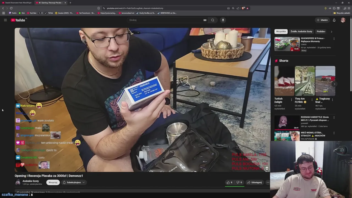
Task: Open options for WIEŚ WIDMO video
Action: click(x=334, y=133)
